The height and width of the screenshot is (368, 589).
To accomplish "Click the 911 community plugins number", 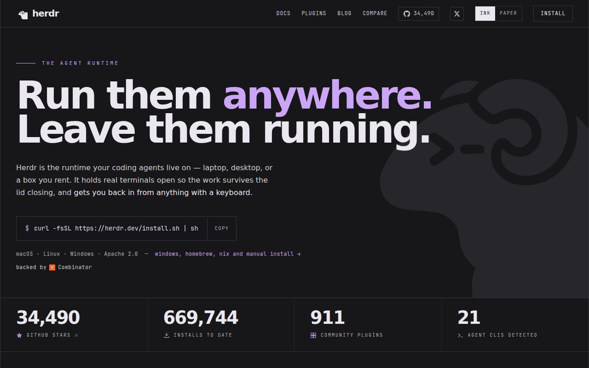I will tap(327, 318).
